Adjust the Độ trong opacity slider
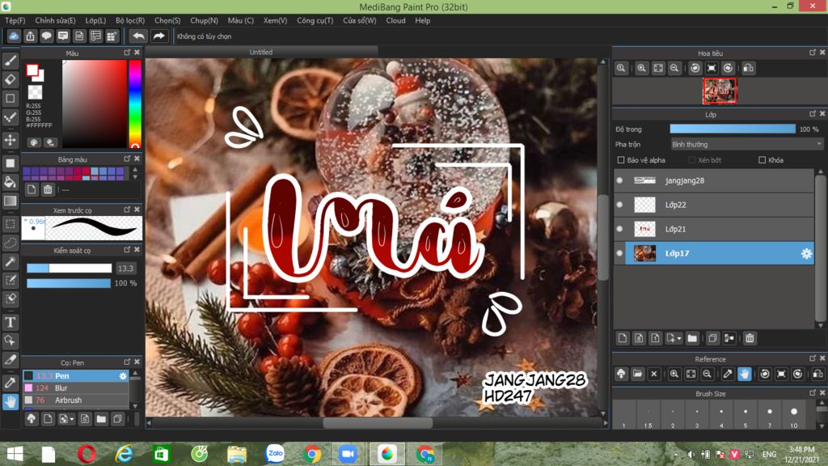This screenshot has height=466, width=828. [x=733, y=129]
